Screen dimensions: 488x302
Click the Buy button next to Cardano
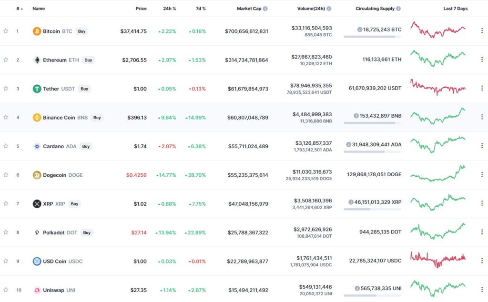[x=86, y=147]
